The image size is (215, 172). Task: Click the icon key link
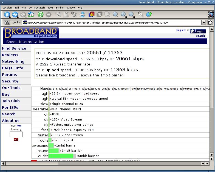pyautogui.click(x=19, y=125)
